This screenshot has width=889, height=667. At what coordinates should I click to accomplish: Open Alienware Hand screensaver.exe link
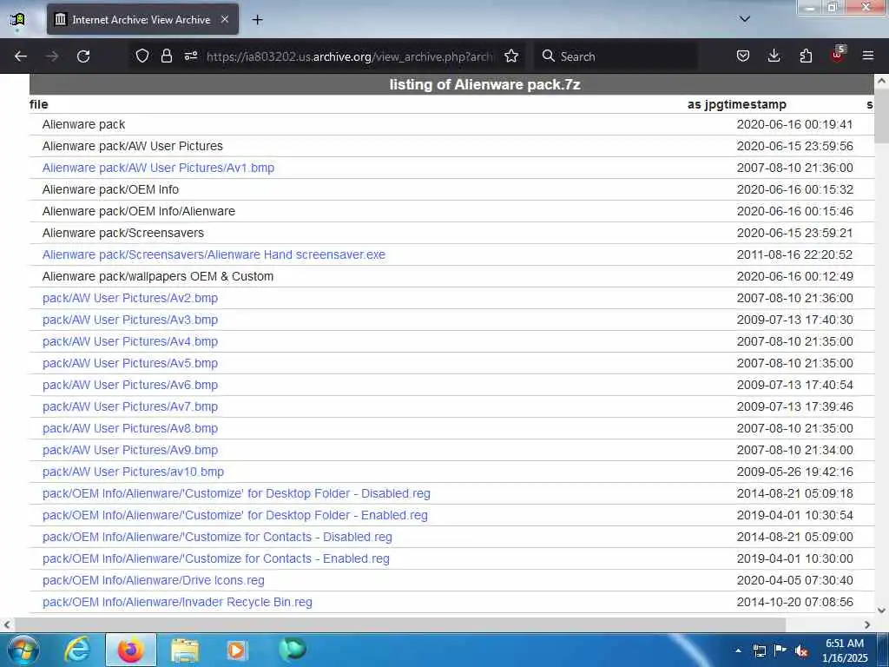coord(214,254)
